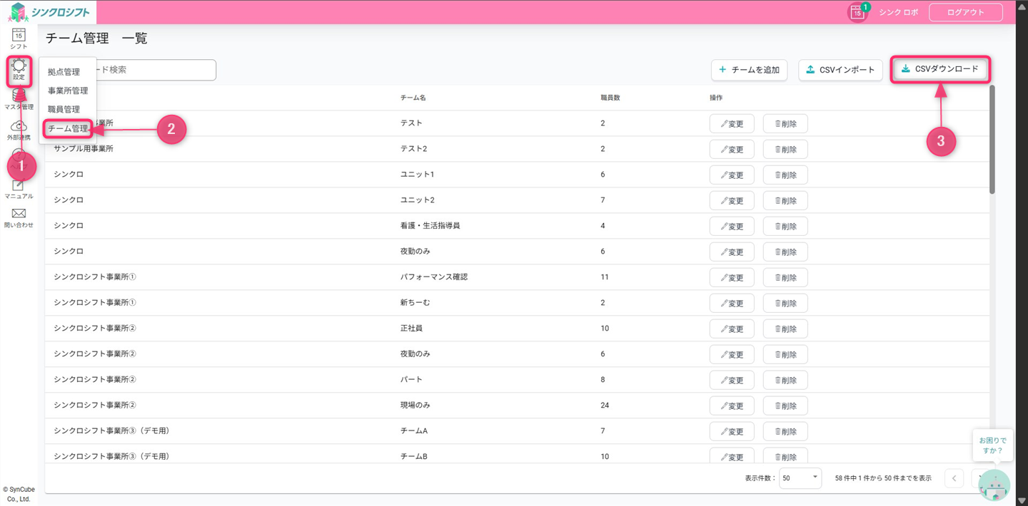Screen dimensions: 1028x506
Task: Select 事業所管理 from the settings menu
Action: point(68,91)
